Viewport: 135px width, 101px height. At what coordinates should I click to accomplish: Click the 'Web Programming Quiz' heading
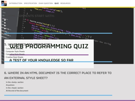49,46
